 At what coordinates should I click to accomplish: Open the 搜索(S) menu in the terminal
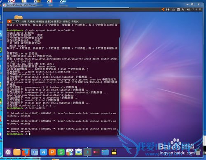[x=58, y=21]
